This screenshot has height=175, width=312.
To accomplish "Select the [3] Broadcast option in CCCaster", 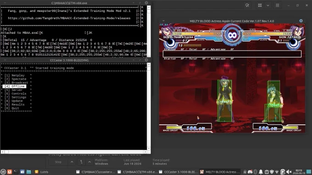I will tap(17, 82).
